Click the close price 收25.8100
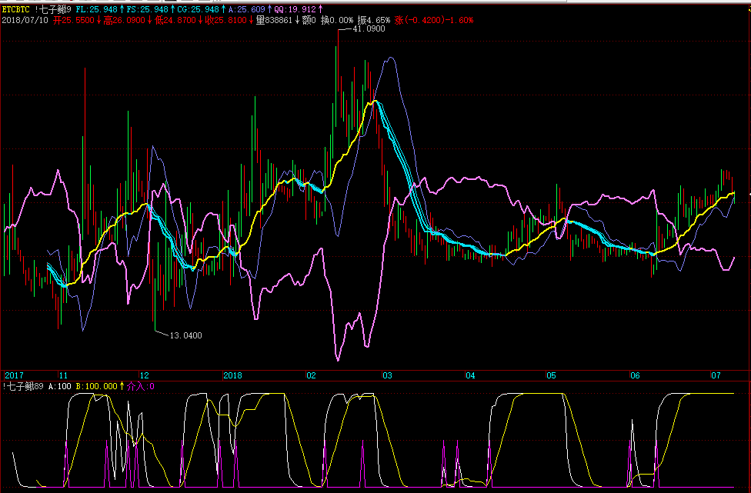Screen dimensions: 751x493 coord(225,20)
